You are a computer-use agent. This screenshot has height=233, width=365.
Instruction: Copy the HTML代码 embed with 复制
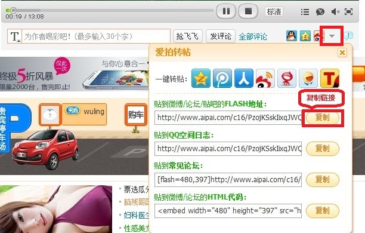(323, 211)
